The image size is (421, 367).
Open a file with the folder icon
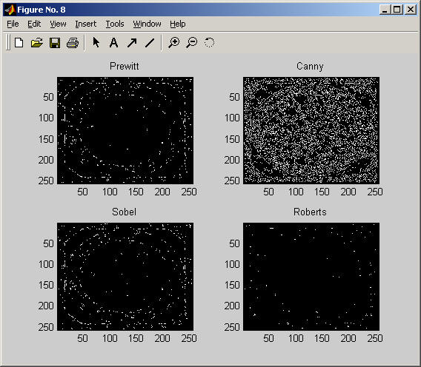(x=37, y=43)
